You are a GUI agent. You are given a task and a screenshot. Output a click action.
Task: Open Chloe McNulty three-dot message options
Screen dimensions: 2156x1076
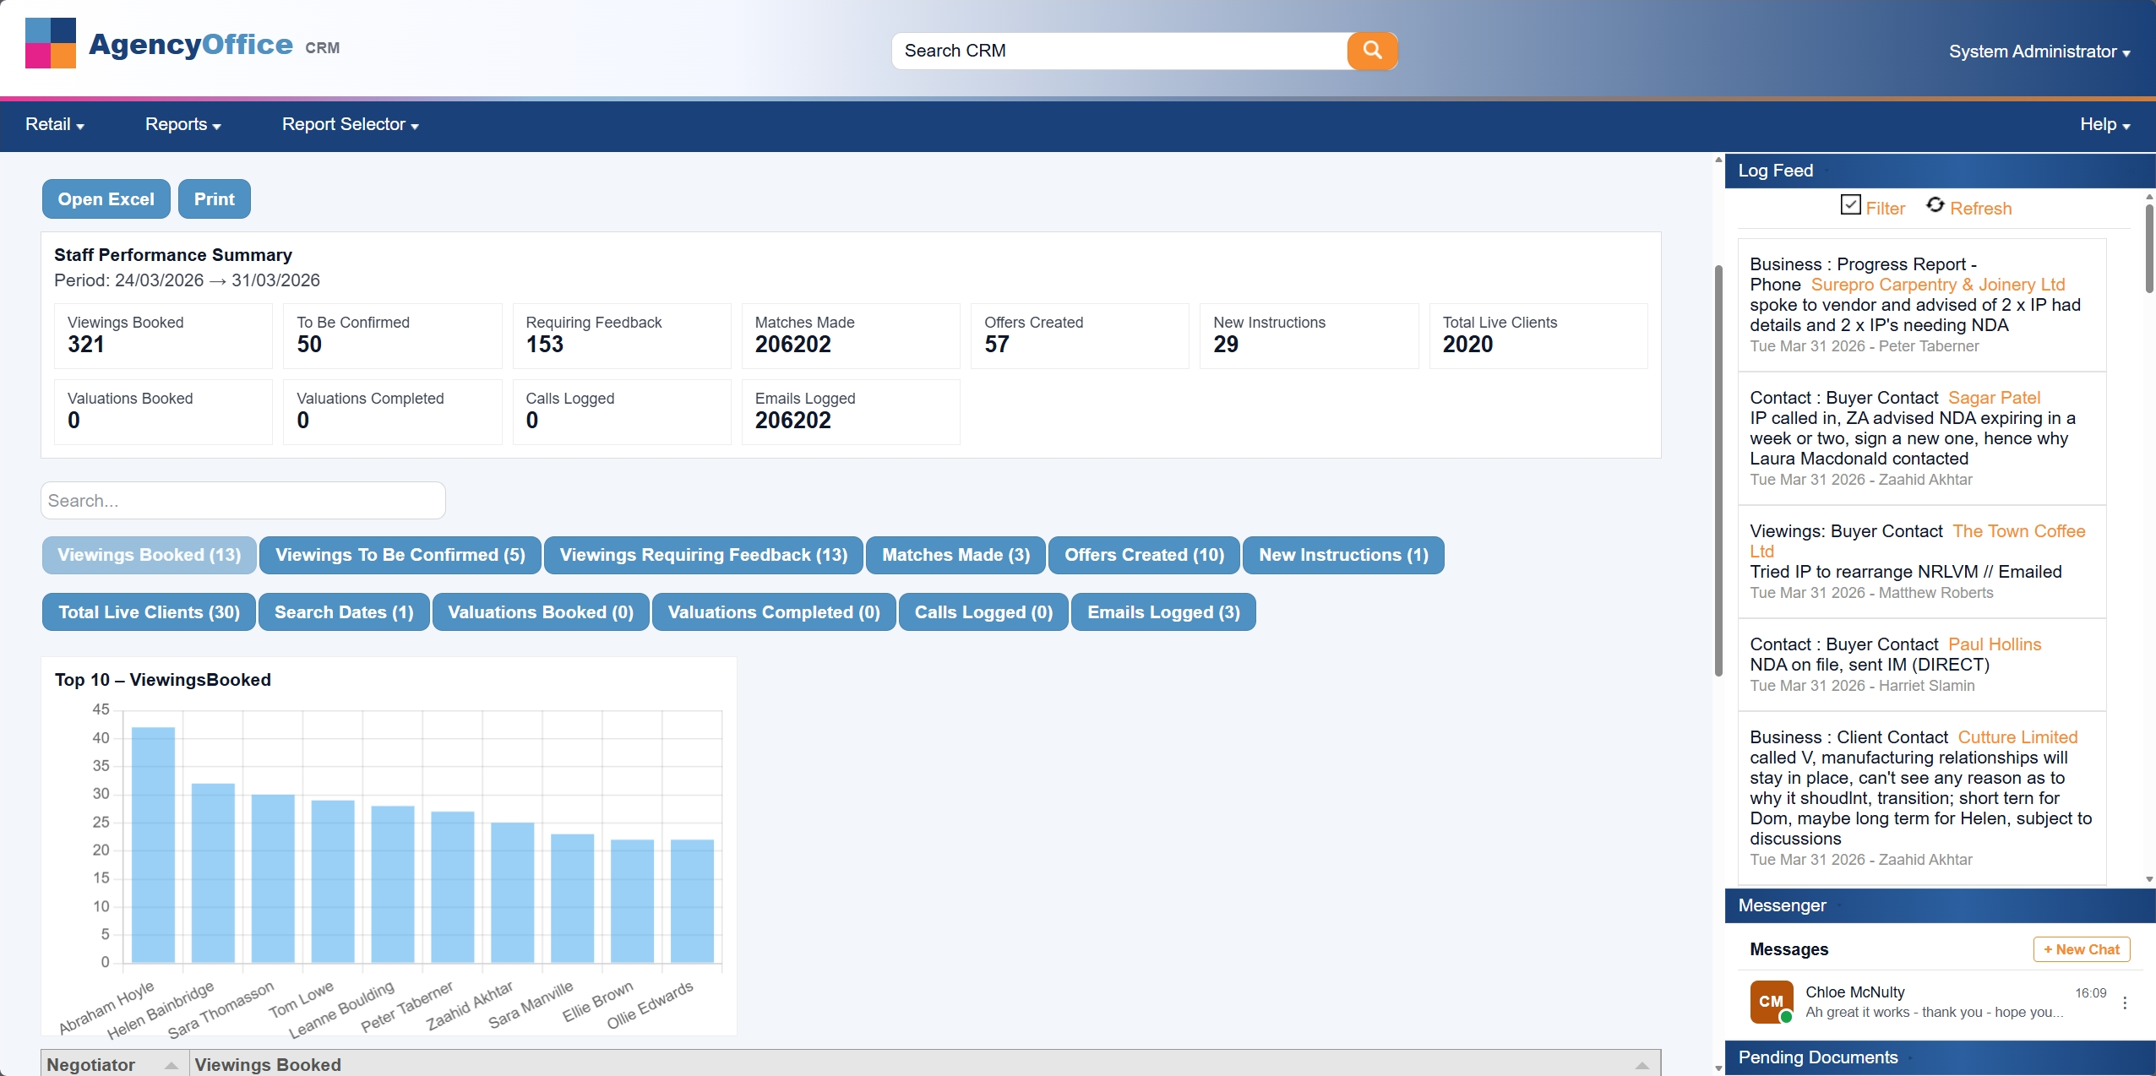(2124, 1003)
